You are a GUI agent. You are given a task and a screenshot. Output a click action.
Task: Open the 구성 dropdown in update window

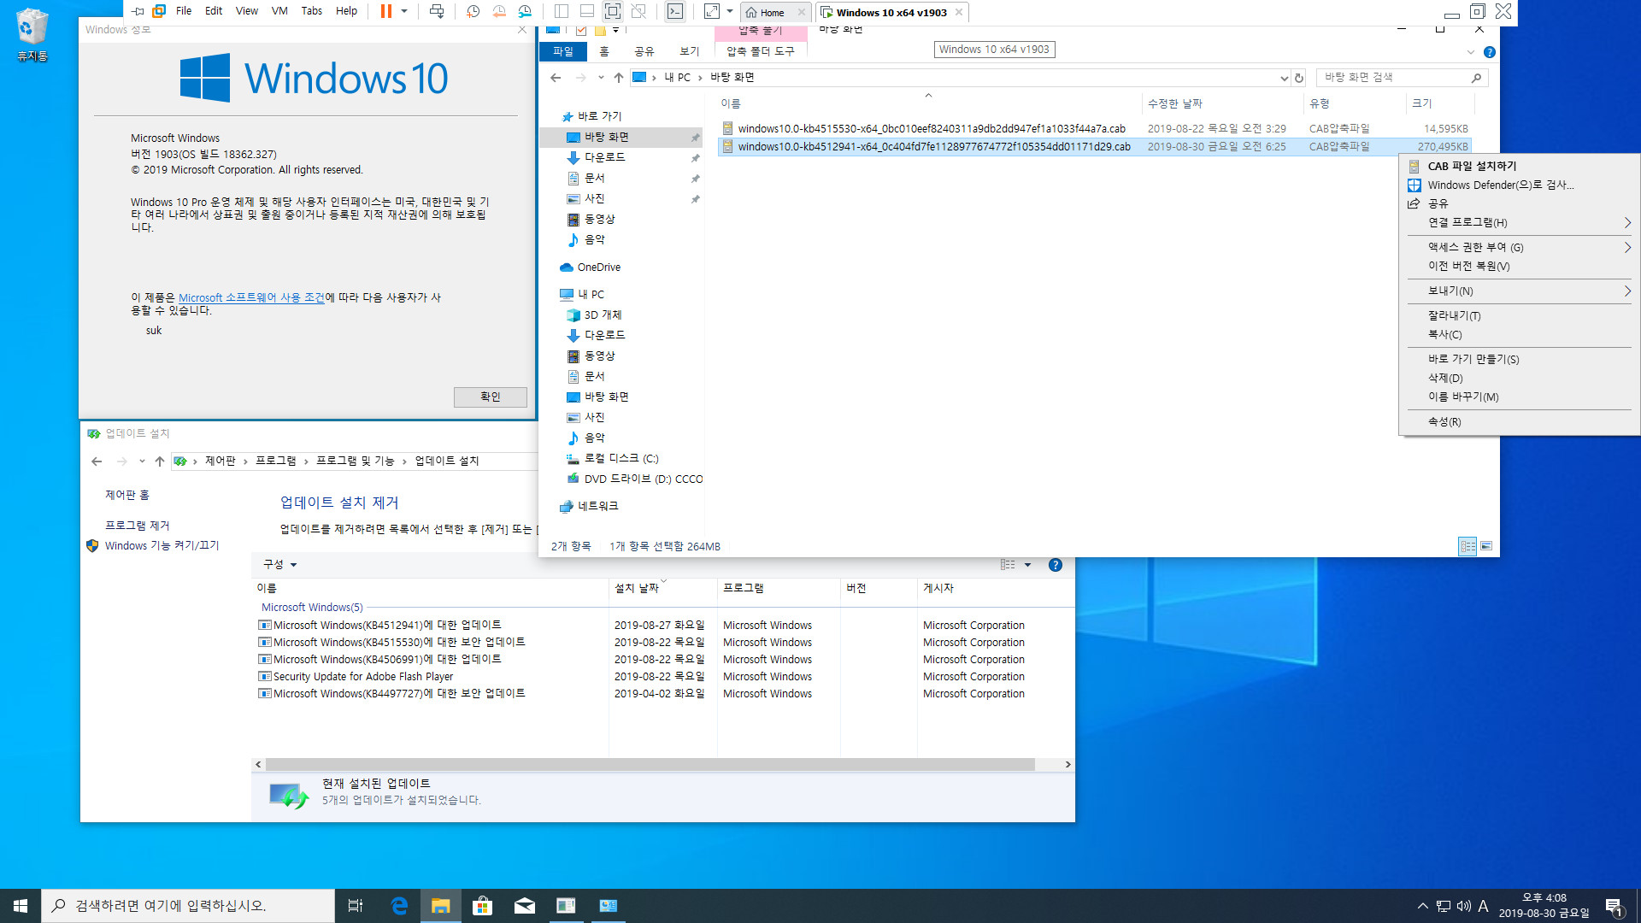coord(279,565)
